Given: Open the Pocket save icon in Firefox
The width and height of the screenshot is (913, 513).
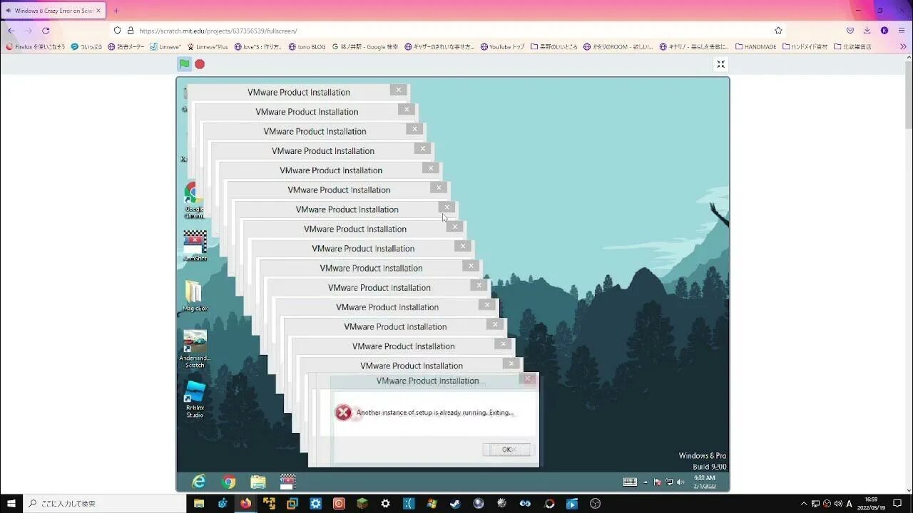Looking at the screenshot, I should tap(850, 31).
